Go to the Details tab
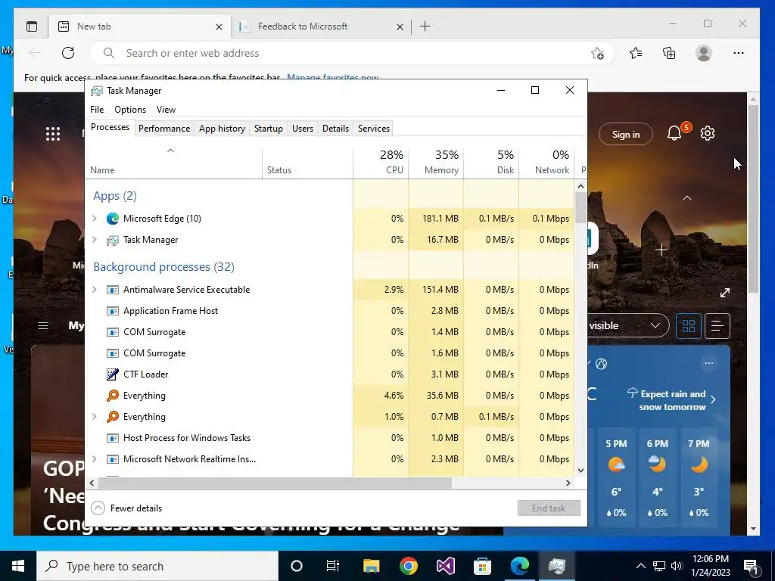 [x=335, y=129]
